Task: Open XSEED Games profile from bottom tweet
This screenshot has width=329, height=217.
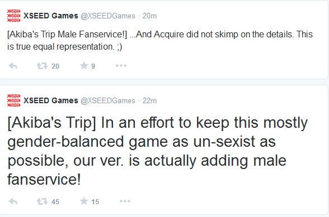Action: [51, 100]
